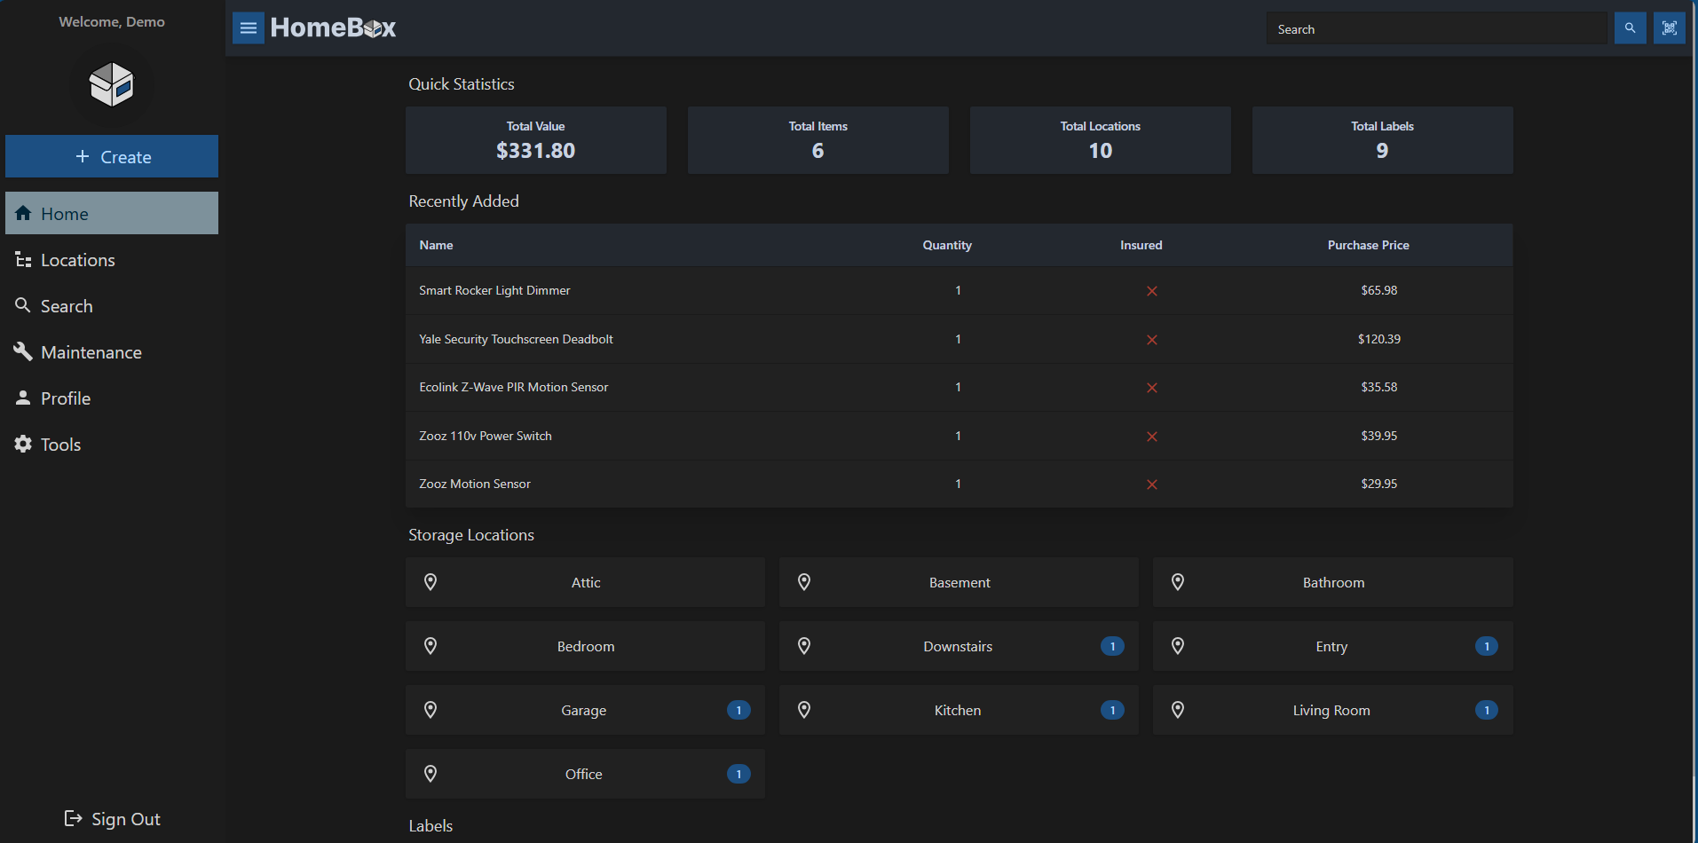
Task: Click the location pin on the Basement card
Action: 804,581
